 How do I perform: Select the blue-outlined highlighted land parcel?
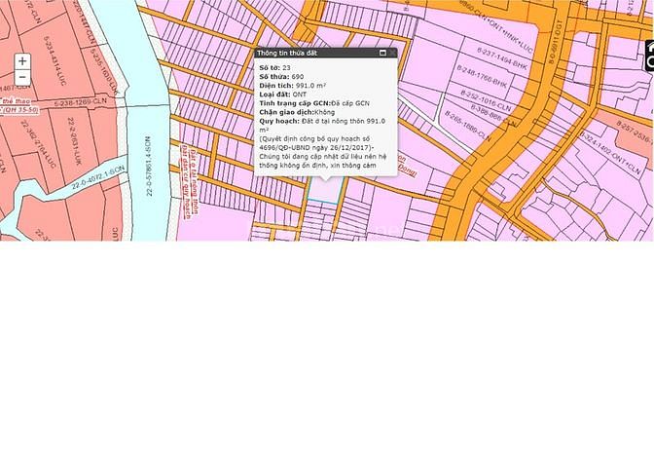(325, 191)
